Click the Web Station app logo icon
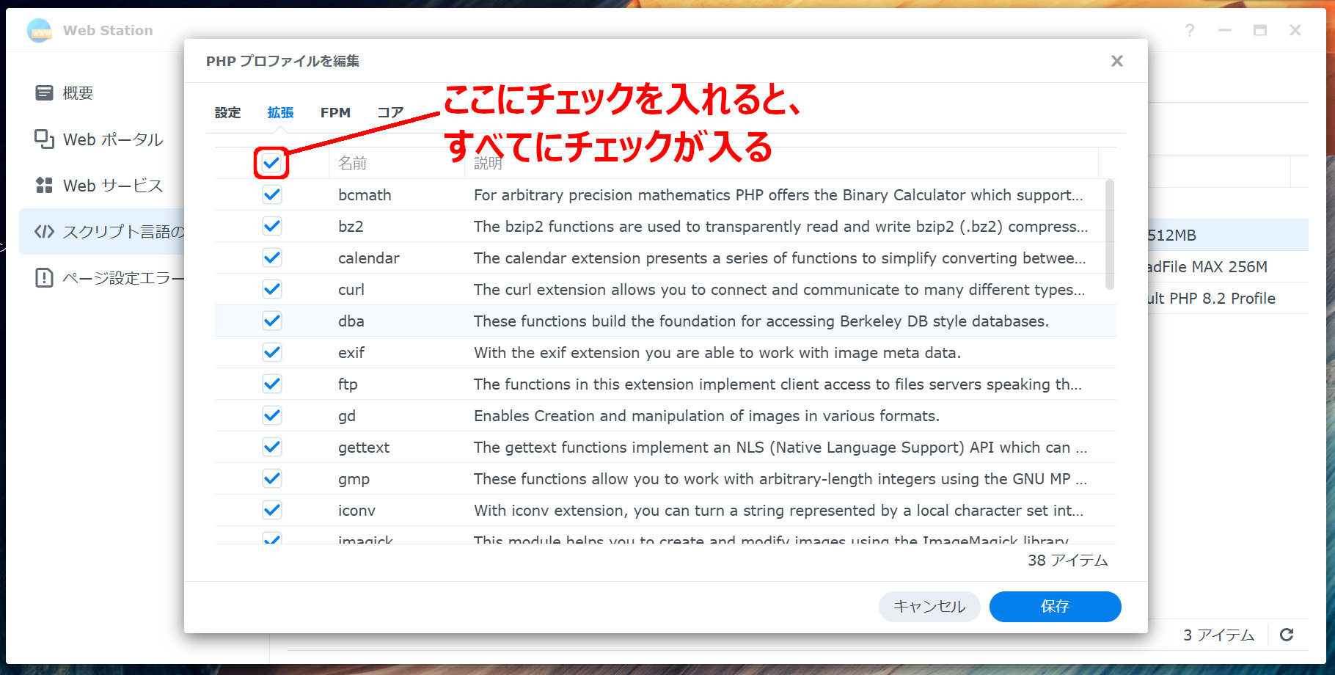The width and height of the screenshot is (1335, 675). click(x=40, y=30)
